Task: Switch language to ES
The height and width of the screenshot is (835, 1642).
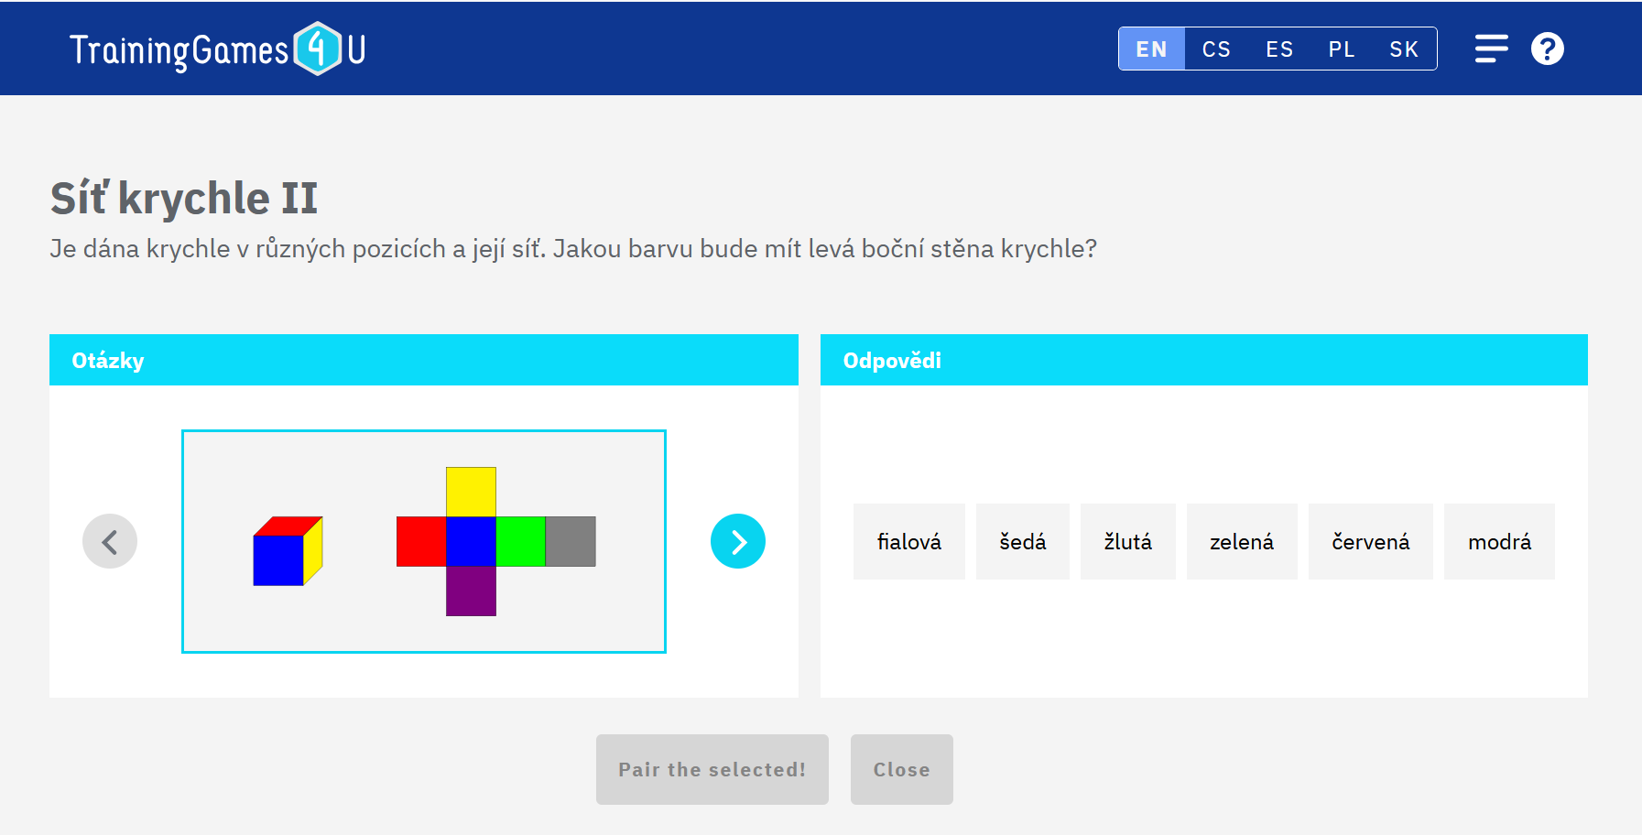Action: [1279, 49]
